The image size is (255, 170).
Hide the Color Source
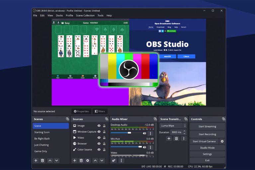[99, 149]
